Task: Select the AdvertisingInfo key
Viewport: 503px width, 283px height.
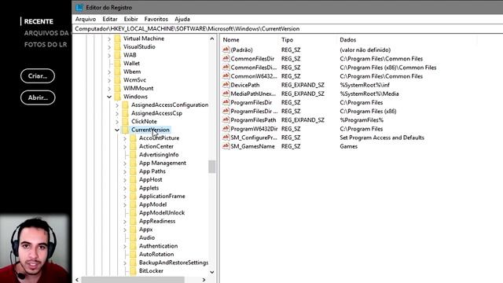Action: coord(159,155)
